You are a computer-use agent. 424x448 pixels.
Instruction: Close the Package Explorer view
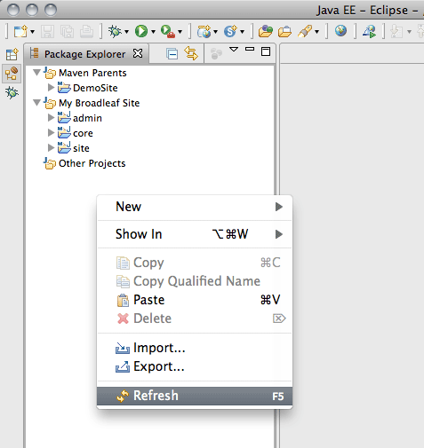pyautogui.click(x=138, y=53)
